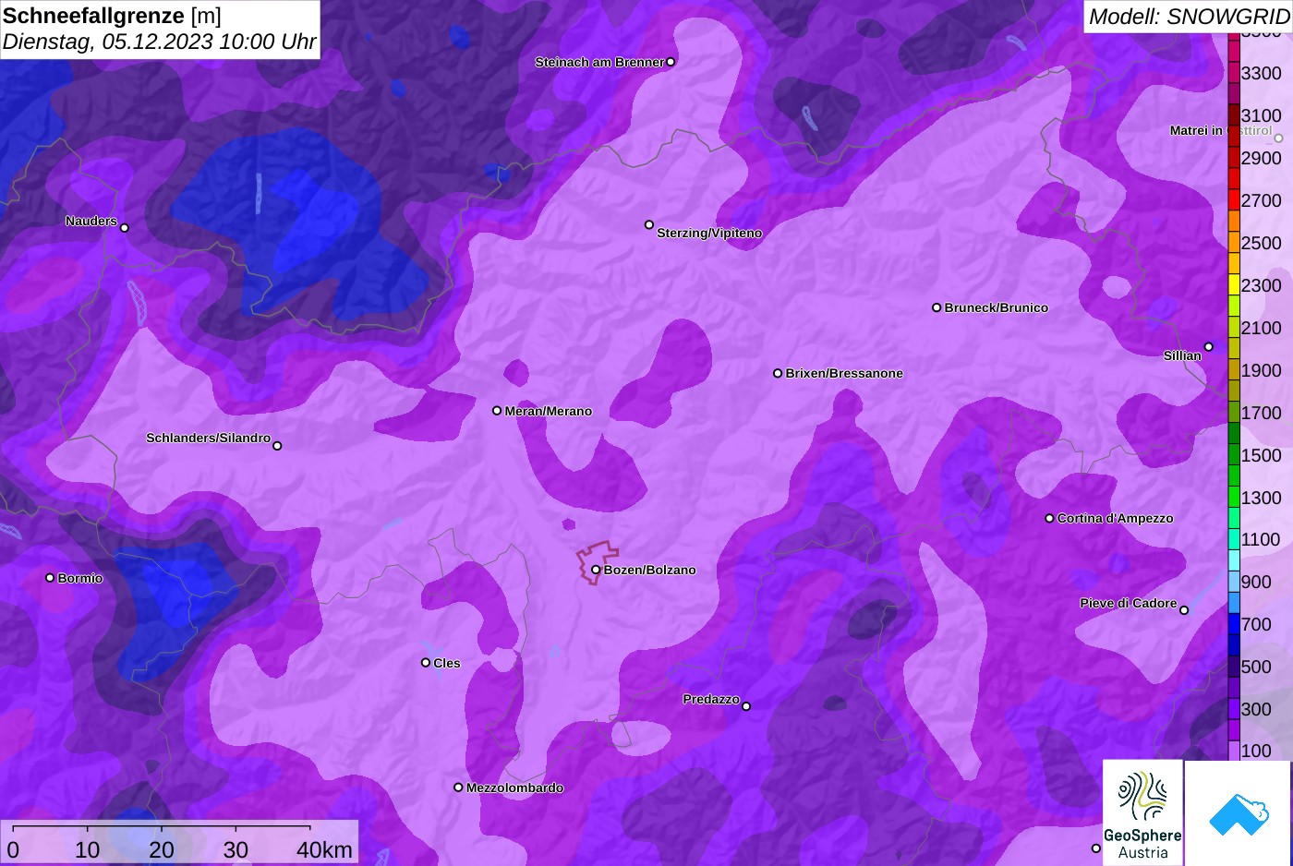The height and width of the screenshot is (866, 1293).
Task: Click the Sterzing/Vipiteno label
Action: click(x=709, y=233)
